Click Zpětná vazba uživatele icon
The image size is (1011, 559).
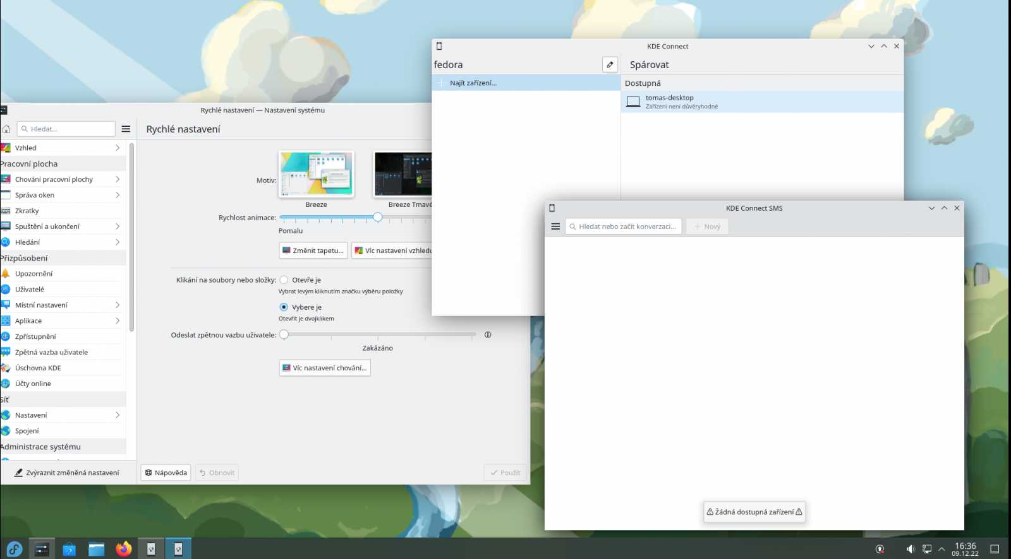pos(6,352)
